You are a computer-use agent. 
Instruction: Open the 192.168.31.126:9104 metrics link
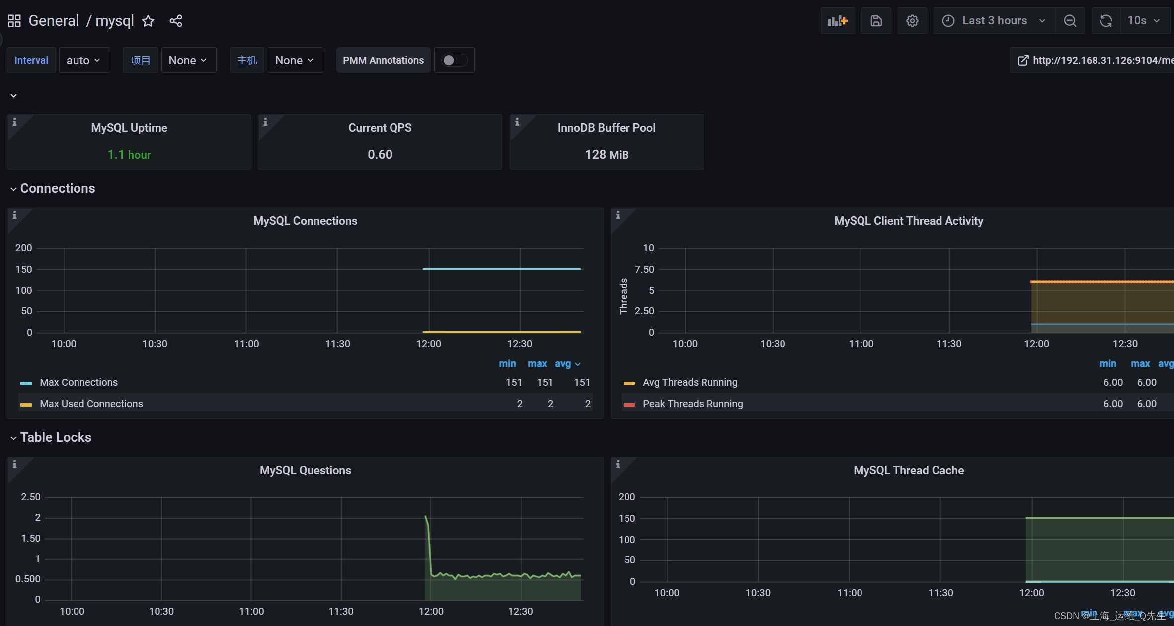coord(1093,60)
